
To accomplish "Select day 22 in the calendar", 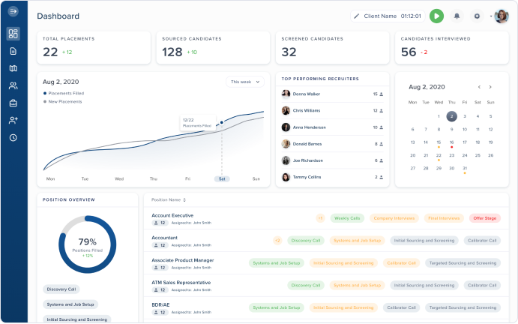I will pyautogui.click(x=439, y=155).
